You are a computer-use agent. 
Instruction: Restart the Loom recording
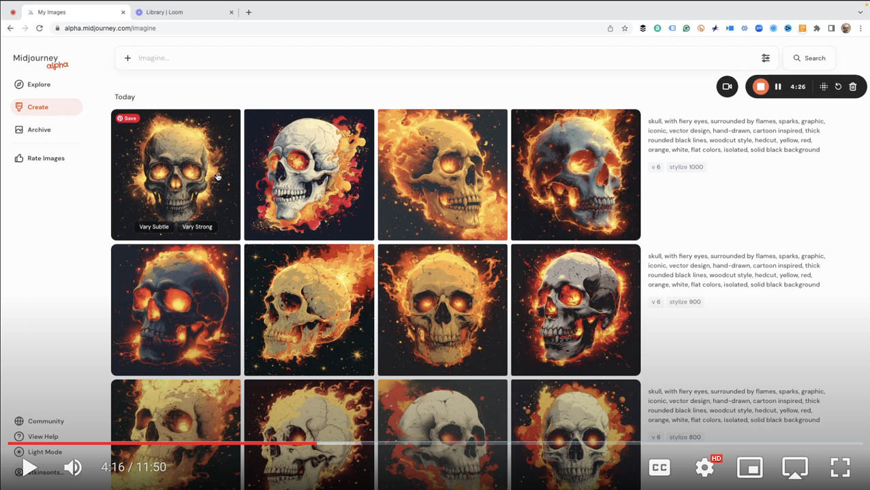(x=838, y=86)
